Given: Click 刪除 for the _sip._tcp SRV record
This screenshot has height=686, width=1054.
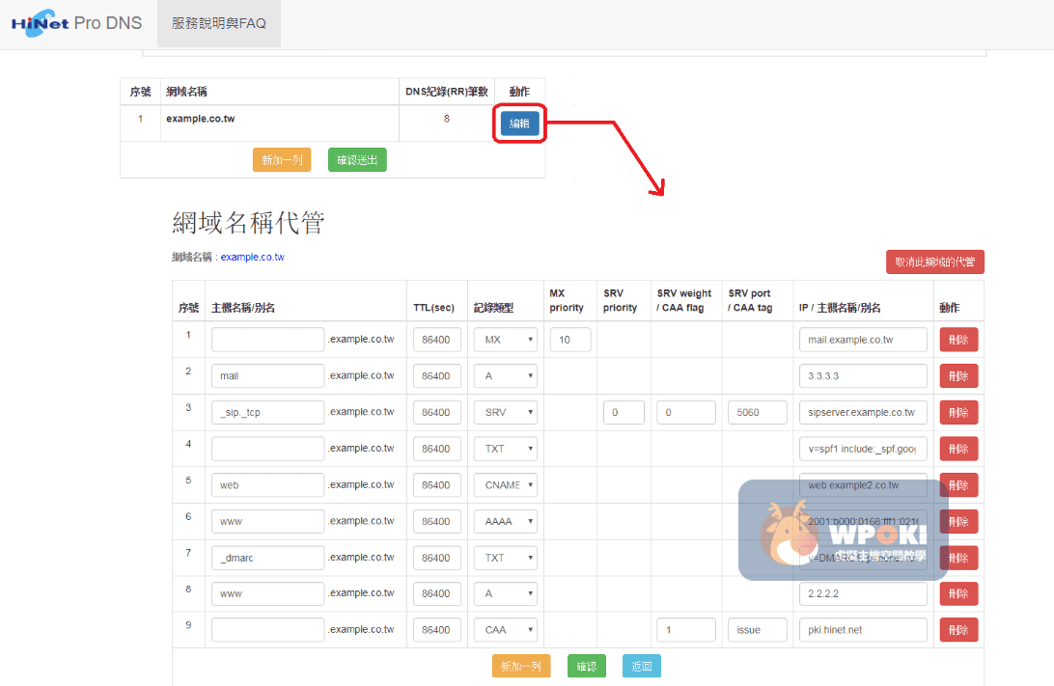Looking at the screenshot, I should 958,412.
